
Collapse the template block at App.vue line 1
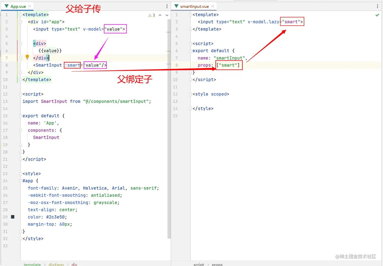pos(21,15)
